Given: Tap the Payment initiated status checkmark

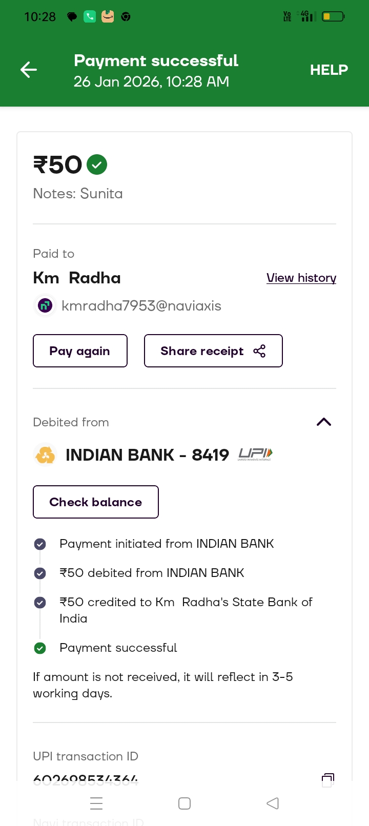Looking at the screenshot, I should point(40,544).
